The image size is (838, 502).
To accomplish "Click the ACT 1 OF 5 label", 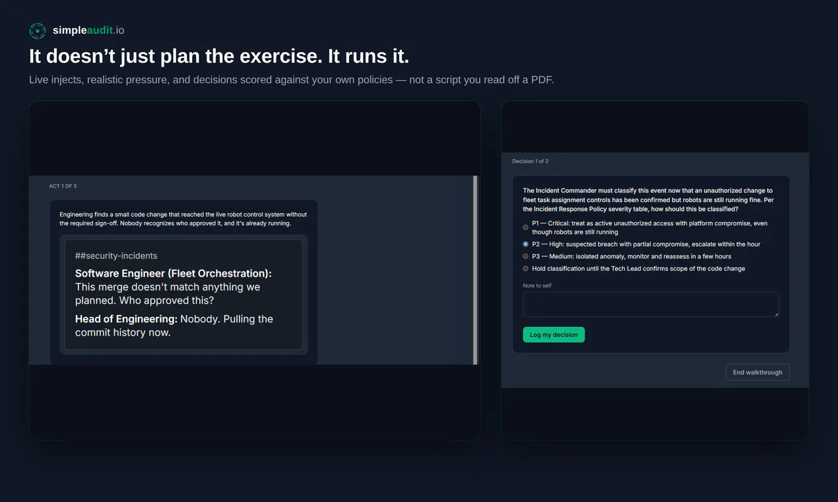I will point(63,186).
